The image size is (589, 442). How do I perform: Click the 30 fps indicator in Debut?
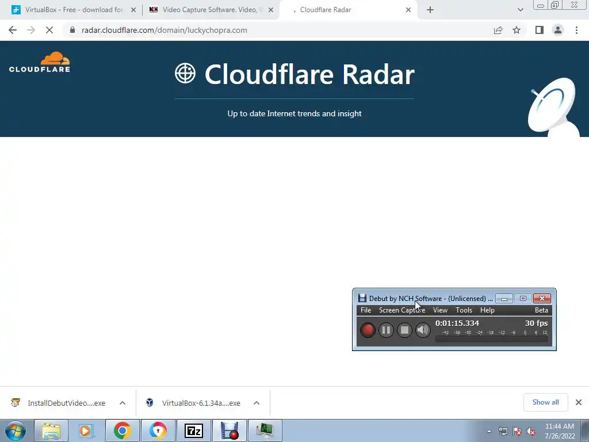(536, 323)
